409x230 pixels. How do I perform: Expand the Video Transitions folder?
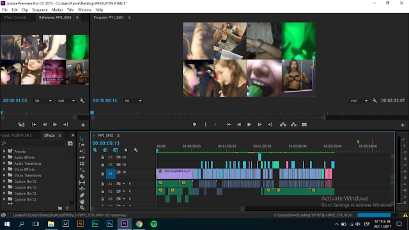[4, 175]
